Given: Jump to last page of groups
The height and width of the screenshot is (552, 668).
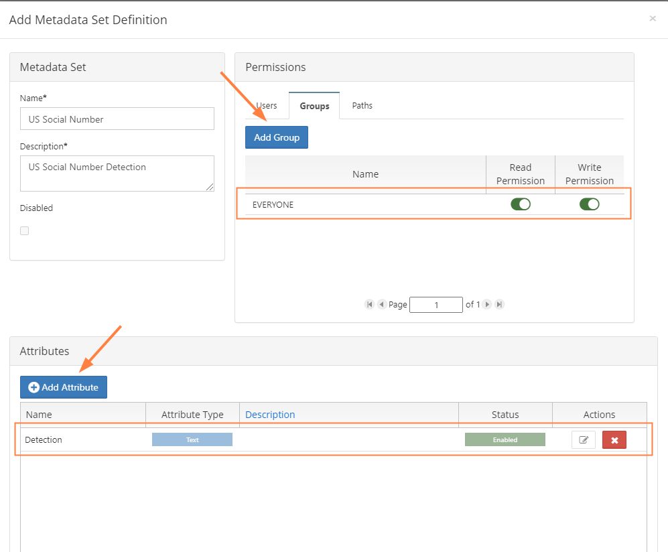Looking at the screenshot, I should point(499,304).
